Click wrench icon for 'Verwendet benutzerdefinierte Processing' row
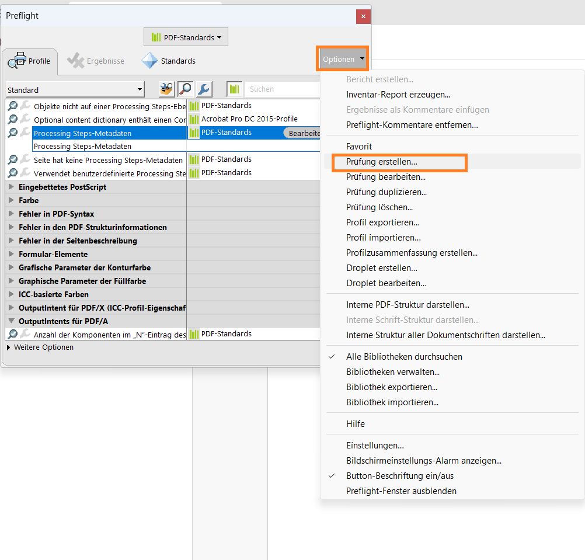 tap(25, 173)
